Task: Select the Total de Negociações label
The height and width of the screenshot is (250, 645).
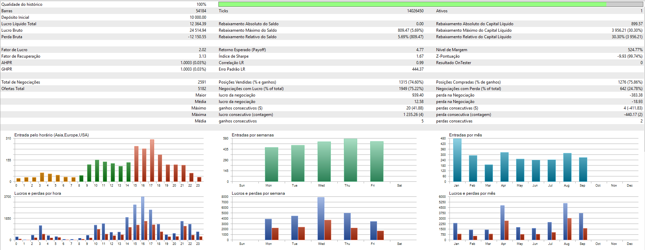Action: coord(21,82)
